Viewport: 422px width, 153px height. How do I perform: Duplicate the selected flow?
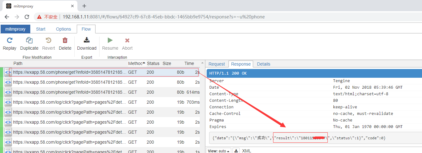[29, 40]
